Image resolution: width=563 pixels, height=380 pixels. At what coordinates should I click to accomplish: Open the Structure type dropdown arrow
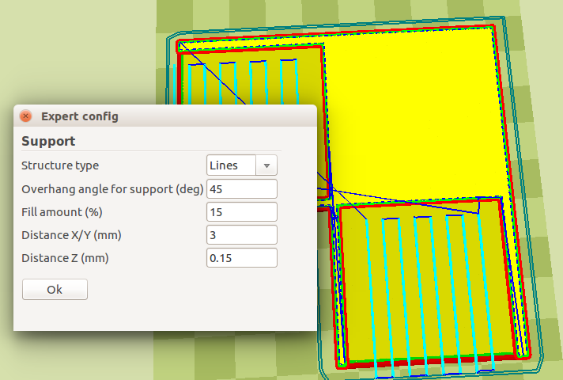(266, 165)
